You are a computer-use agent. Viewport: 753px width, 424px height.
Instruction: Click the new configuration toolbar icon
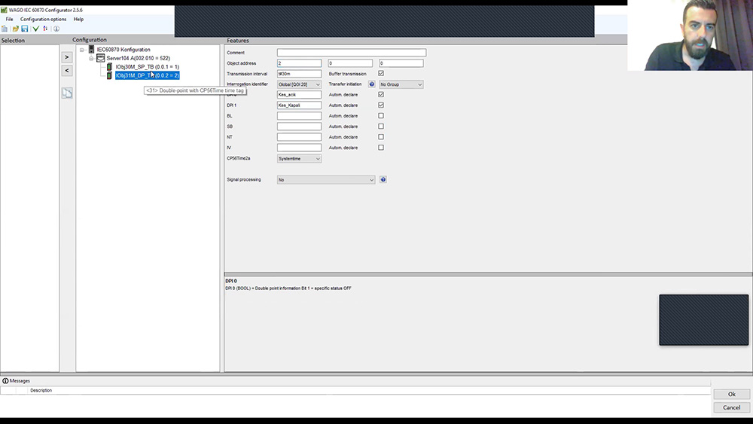[5, 29]
